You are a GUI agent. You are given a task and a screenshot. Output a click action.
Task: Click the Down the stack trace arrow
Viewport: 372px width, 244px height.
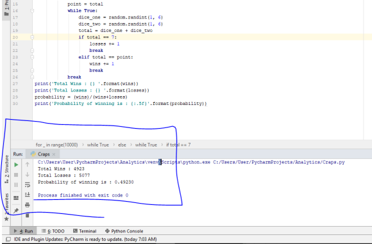click(28, 175)
